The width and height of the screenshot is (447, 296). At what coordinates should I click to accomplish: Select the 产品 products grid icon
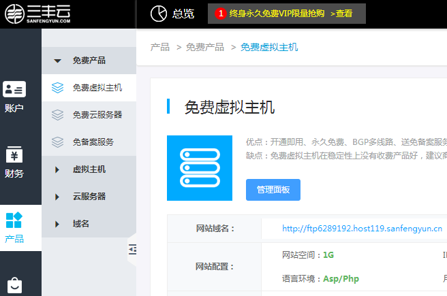14,220
